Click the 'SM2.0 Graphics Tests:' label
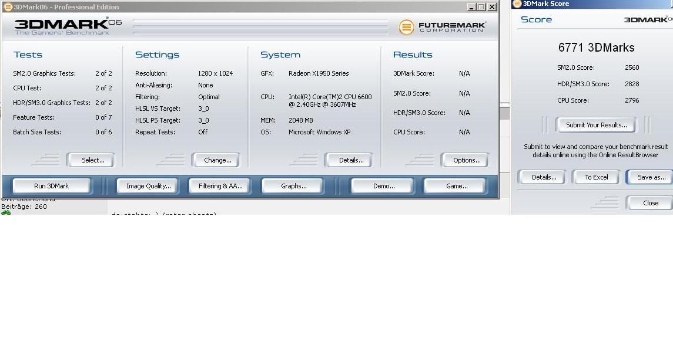The width and height of the screenshot is (673, 352). 44,73
